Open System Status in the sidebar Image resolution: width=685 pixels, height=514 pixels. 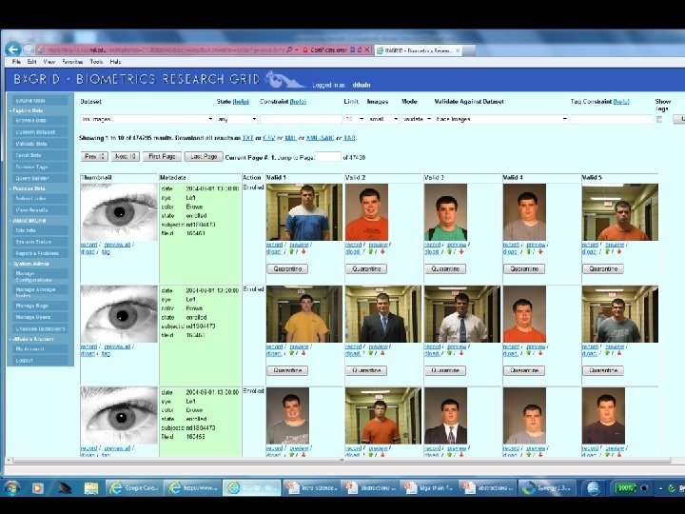pos(40,242)
